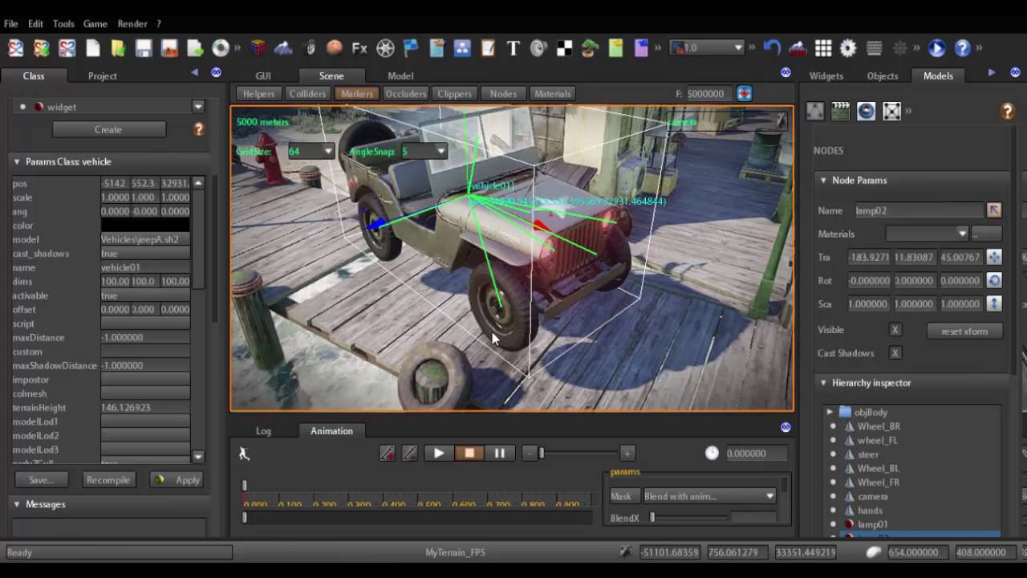Click the blue flag toolbar icon
This screenshot has height=578, width=1027.
click(x=411, y=48)
